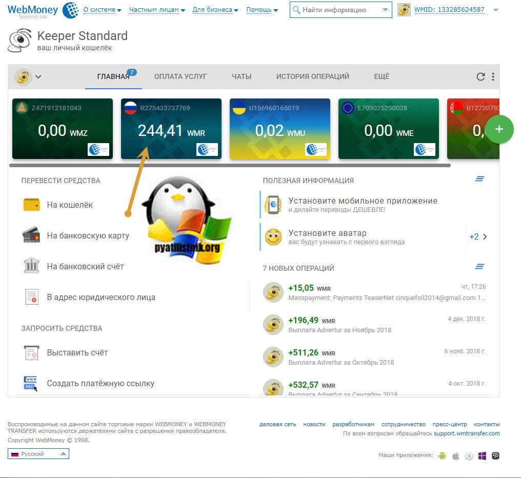Screen dimensions: 521x478
Task: Click the wallets horizontal scrollbar
Action: (x=230, y=165)
